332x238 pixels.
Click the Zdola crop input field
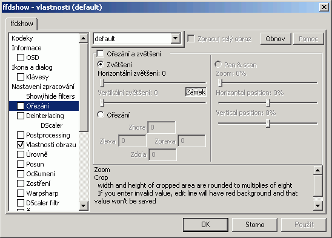(162, 154)
